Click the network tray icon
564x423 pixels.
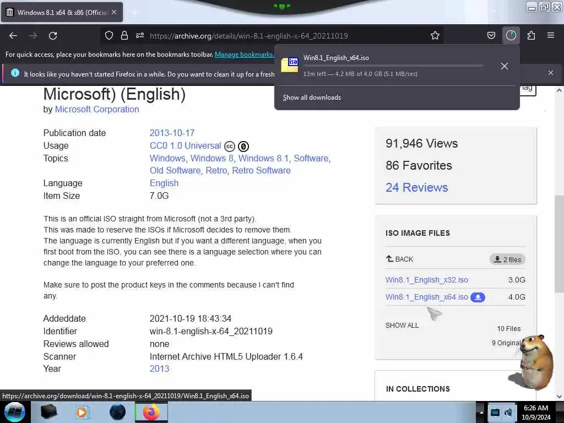tap(495, 412)
